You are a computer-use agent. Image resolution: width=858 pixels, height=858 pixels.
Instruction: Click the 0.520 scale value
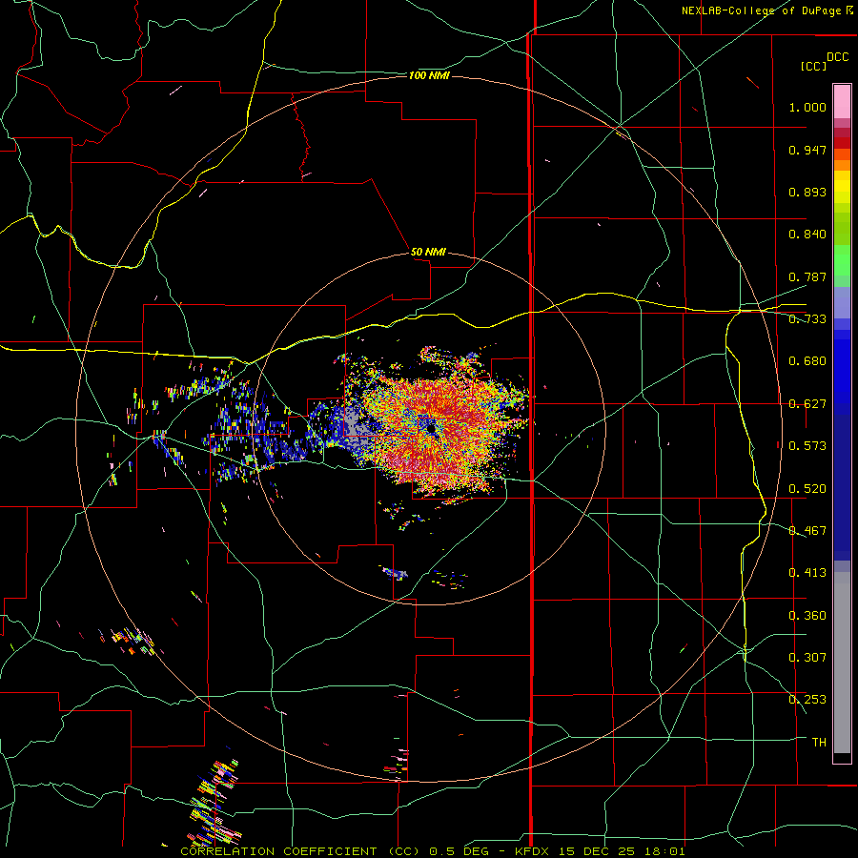tap(807, 489)
